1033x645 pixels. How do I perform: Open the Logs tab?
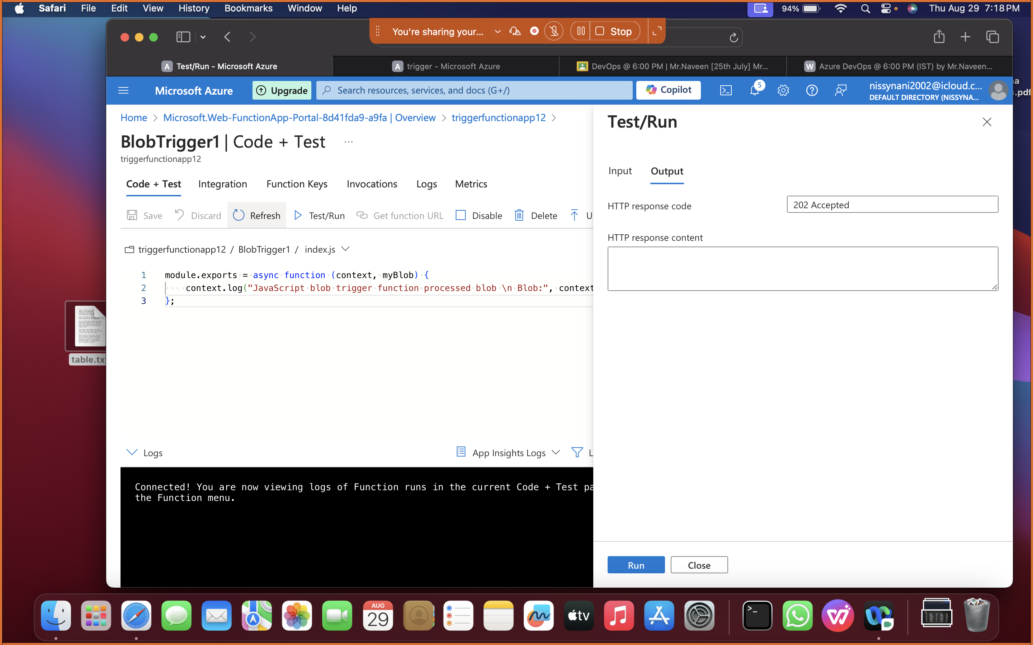point(426,184)
